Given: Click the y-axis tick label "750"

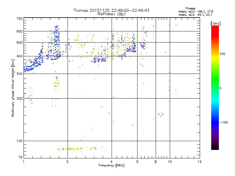Looking at the screenshot, I should (19, 18).
